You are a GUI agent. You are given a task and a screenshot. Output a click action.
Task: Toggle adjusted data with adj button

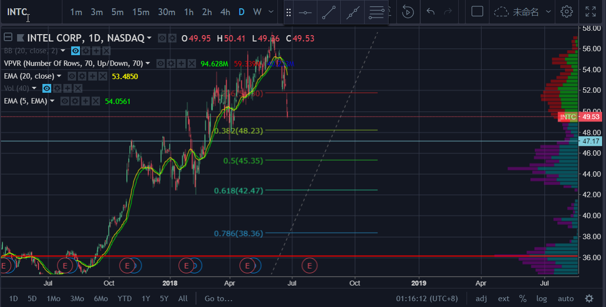click(481, 298)
